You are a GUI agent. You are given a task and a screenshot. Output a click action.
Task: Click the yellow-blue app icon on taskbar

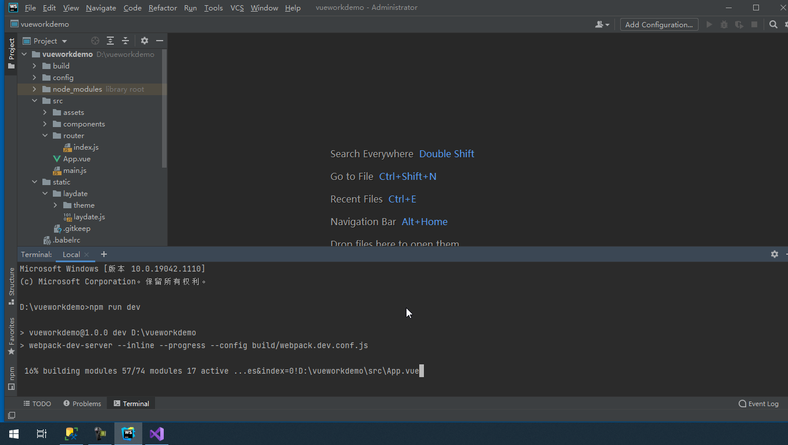click(x=72, y=433)
